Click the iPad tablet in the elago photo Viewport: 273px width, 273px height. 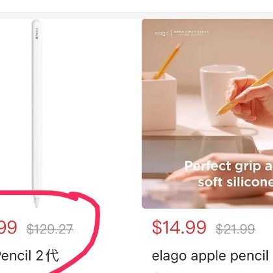click(200, 151)
